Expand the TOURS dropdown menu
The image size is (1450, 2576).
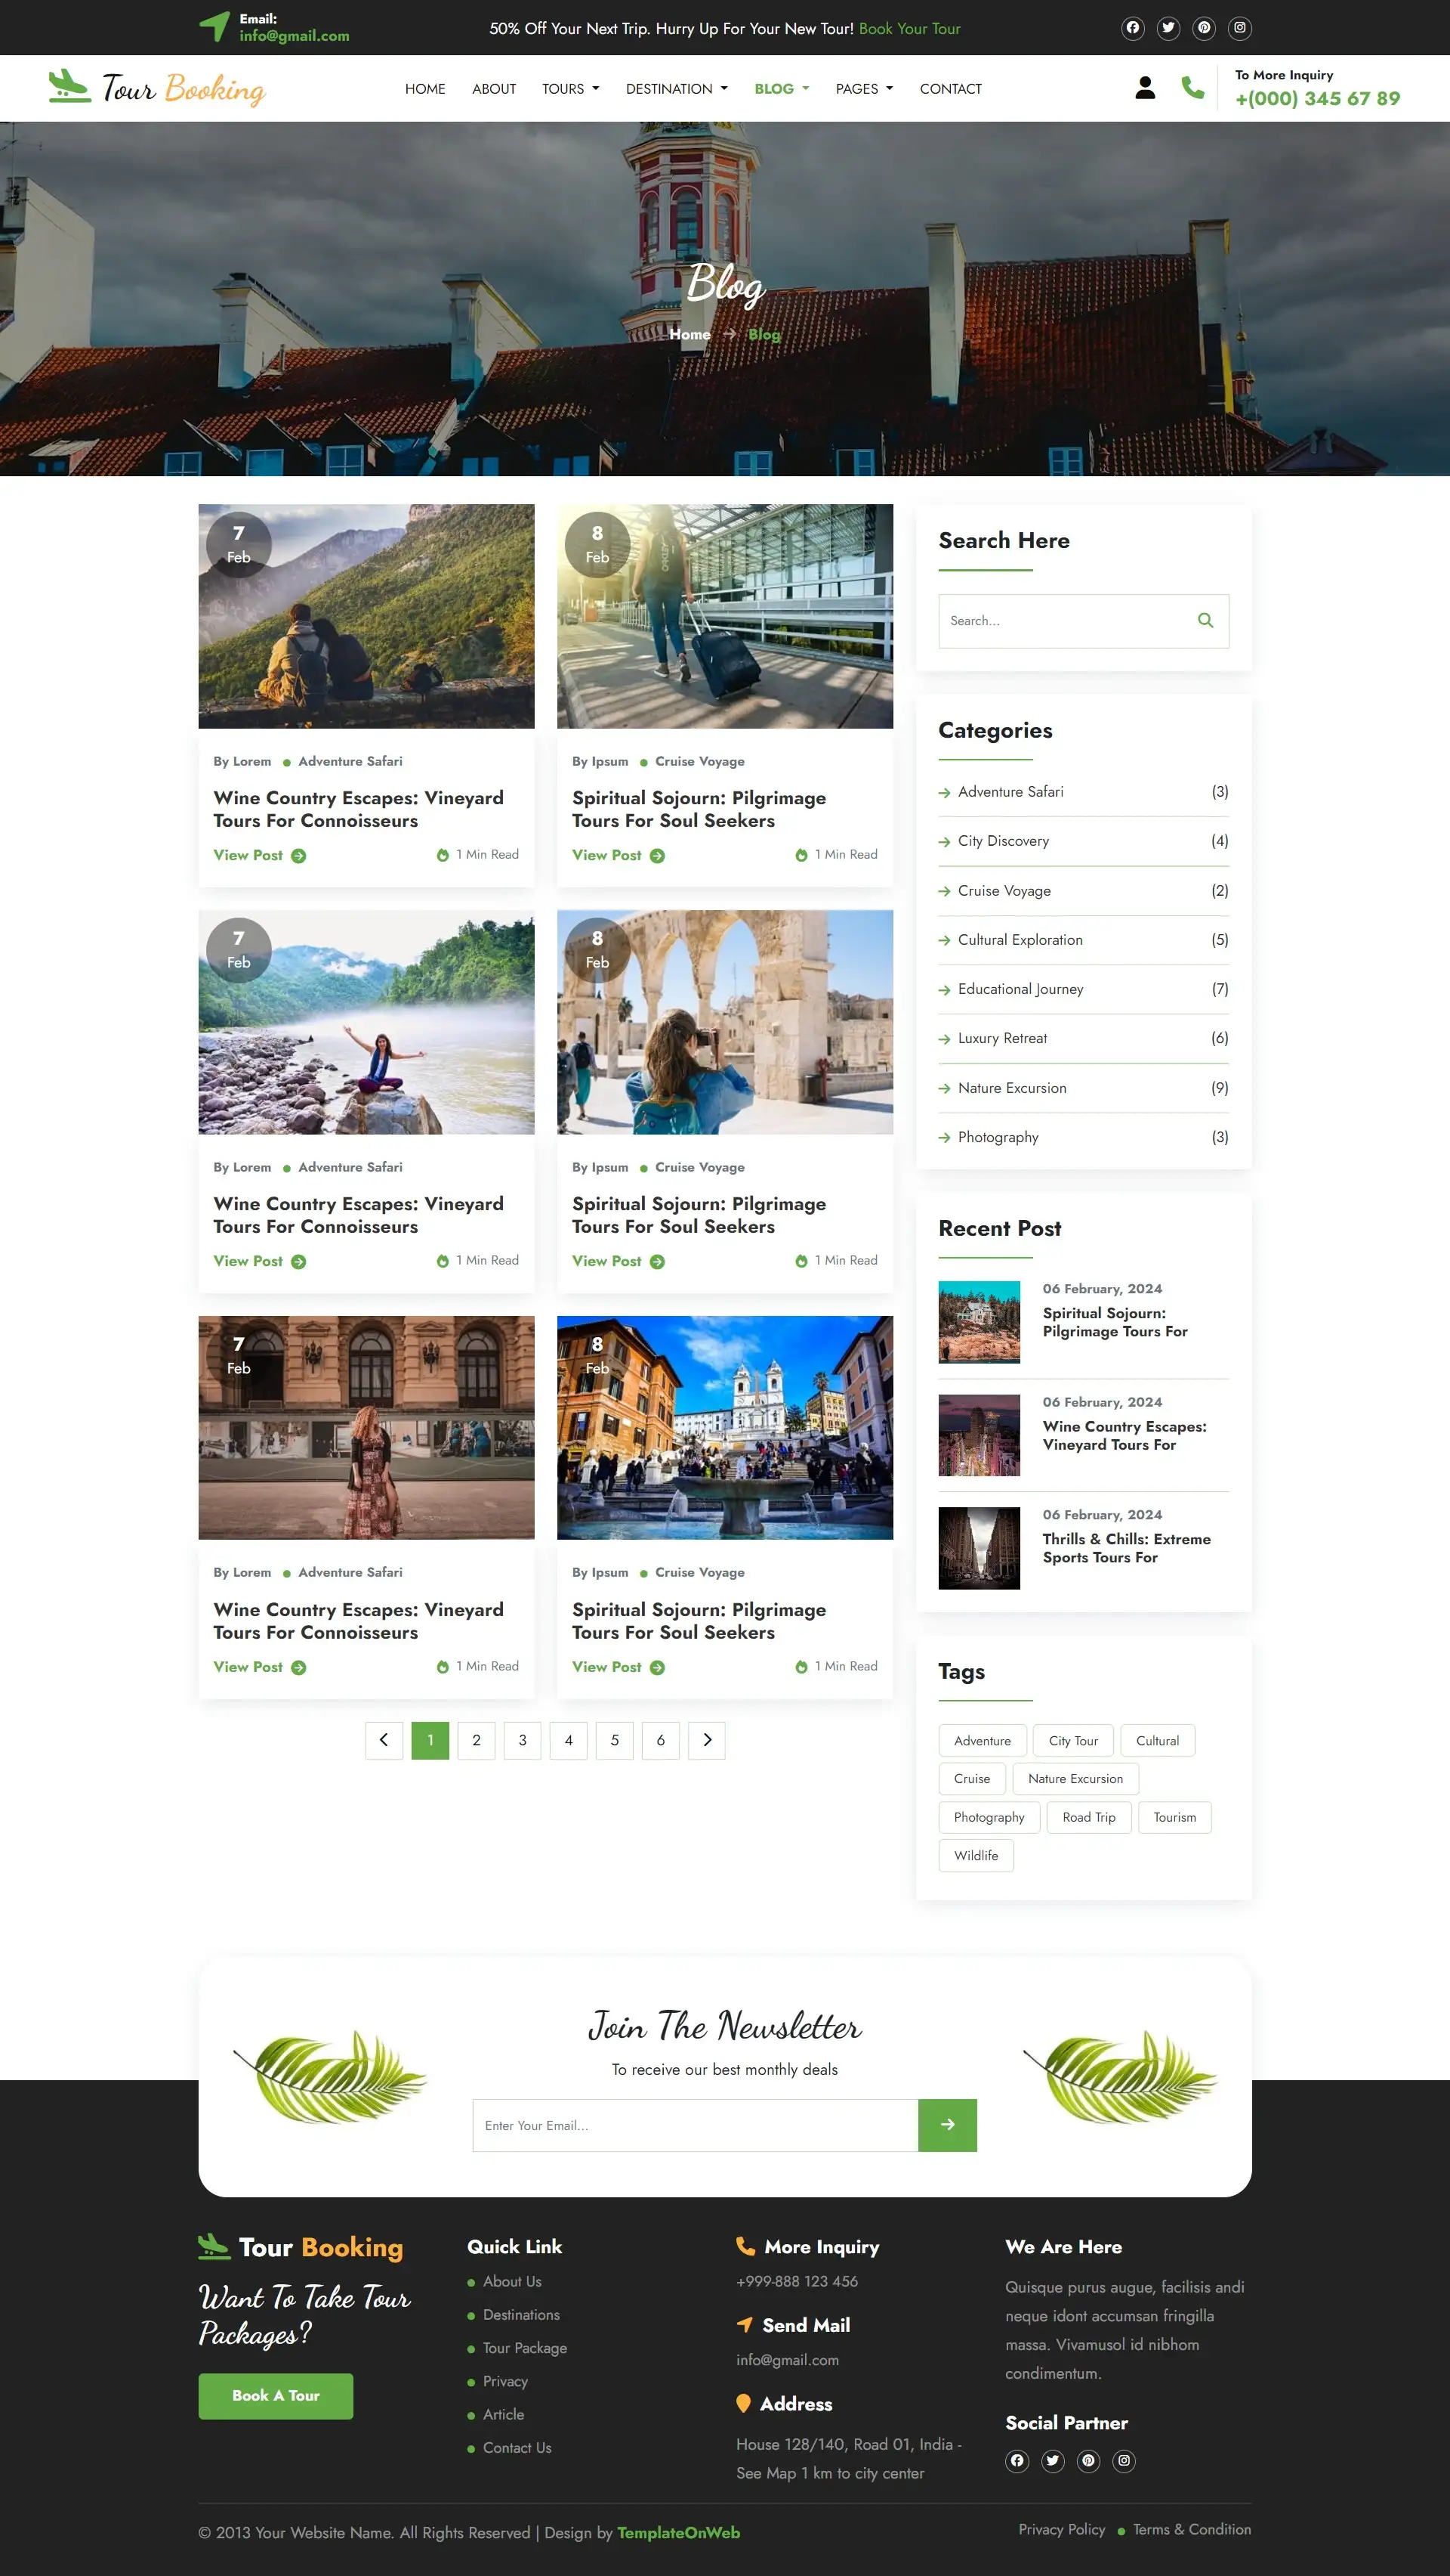tap(569, 88)
